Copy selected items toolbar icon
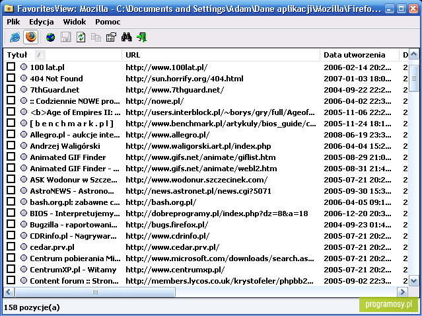The image size is (422, 316). (x=96, y=37)
